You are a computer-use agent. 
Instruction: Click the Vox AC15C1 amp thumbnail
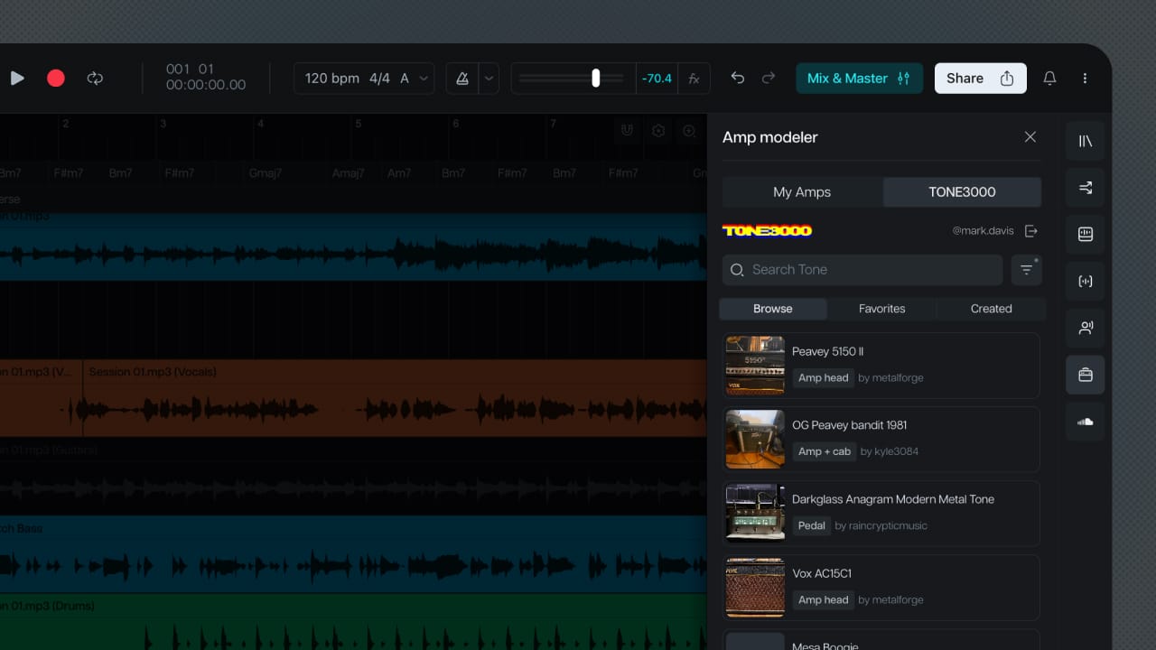(755, 587)
